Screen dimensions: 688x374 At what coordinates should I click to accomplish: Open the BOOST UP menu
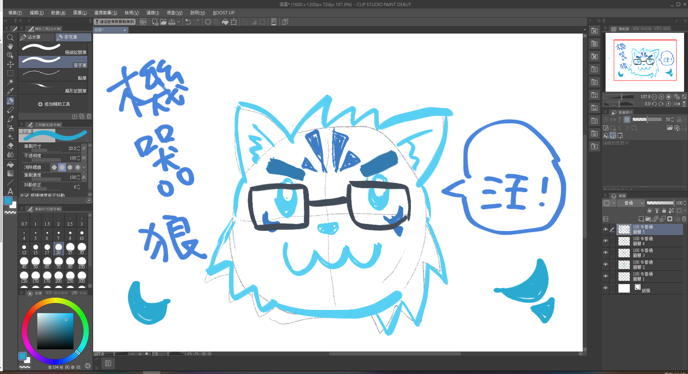(x=224, y=13)
